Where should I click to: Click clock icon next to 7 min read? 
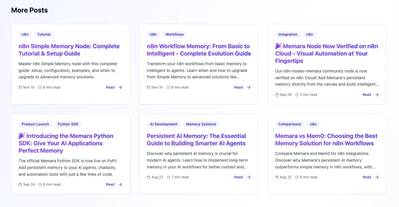click(x=168, y=177)
